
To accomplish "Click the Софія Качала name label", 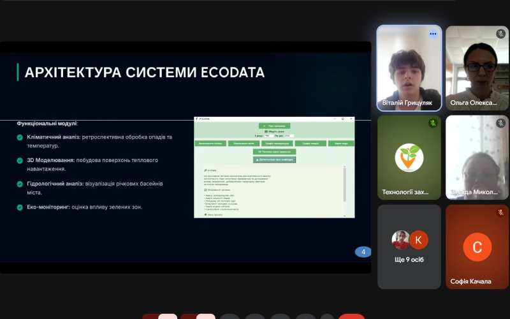I will 470,281.
